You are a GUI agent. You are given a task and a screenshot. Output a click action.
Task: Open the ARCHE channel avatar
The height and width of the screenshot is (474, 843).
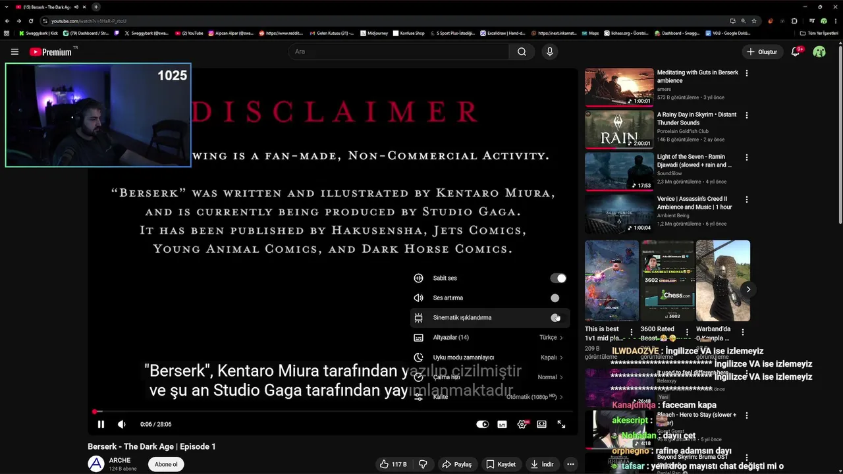(x=96, y=463)
